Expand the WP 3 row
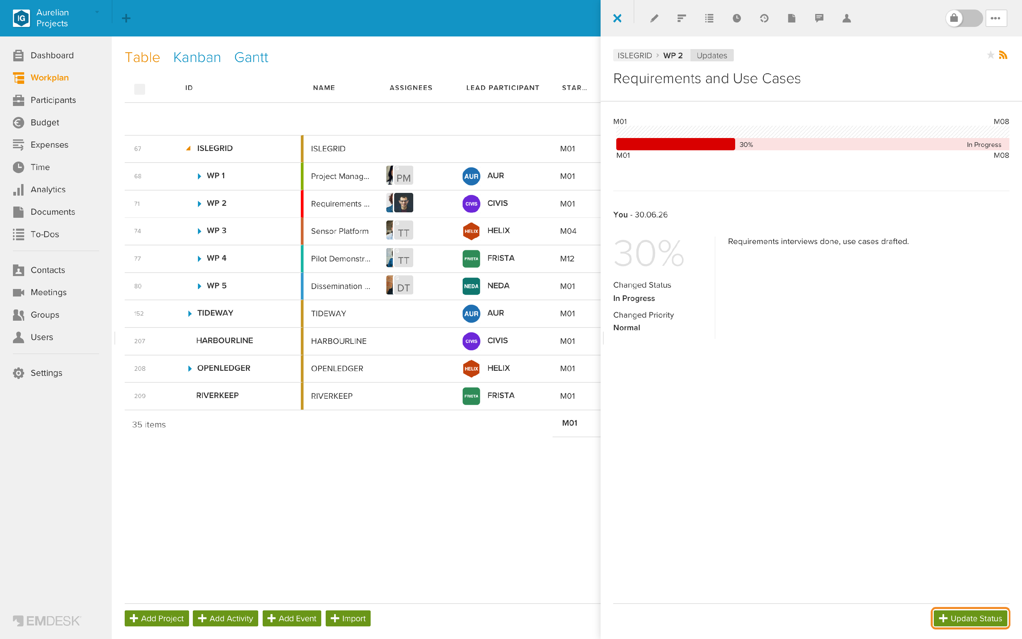1022x639 pixels. 199,231
